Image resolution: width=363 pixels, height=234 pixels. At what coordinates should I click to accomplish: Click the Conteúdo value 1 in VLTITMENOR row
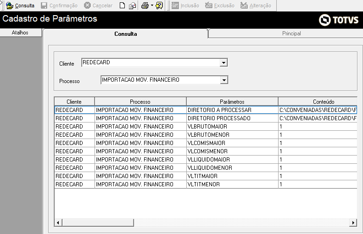pos(318,184)
